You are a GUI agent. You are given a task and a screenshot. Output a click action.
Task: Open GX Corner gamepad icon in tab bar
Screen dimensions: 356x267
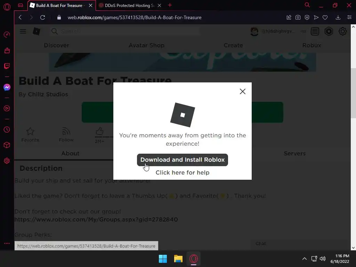(21, 5)
